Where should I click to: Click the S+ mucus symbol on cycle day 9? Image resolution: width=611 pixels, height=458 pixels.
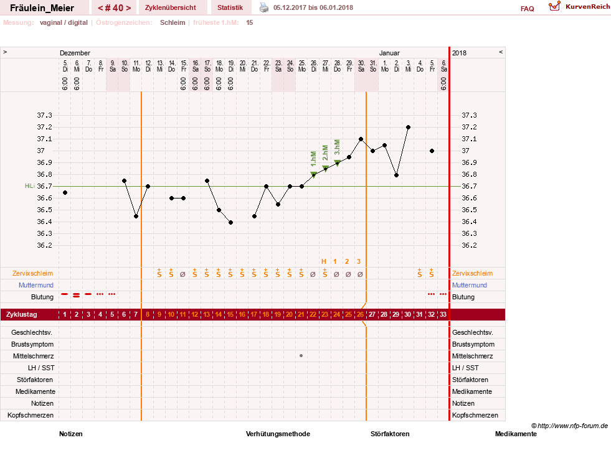point(159,273)
